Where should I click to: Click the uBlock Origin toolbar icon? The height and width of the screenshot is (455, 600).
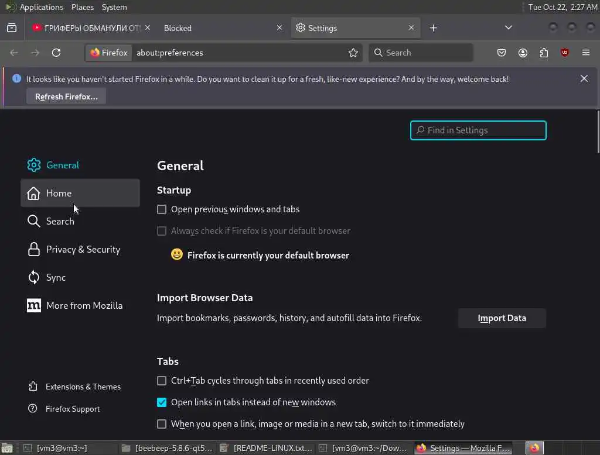pos(565,53)
